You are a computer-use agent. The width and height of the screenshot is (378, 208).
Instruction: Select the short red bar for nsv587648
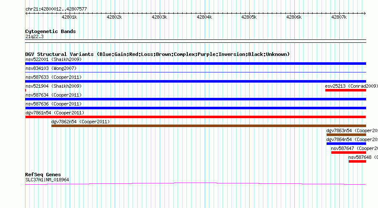point(357,161)
